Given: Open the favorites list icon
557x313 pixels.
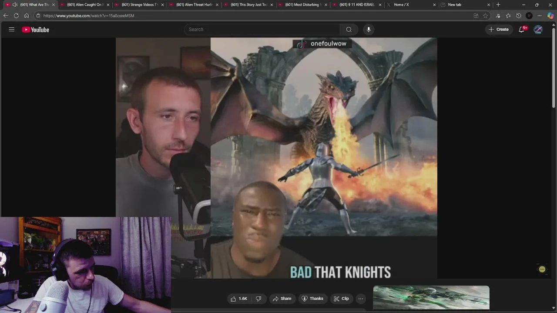Looking at the screenshot, I should coord(508,16).
